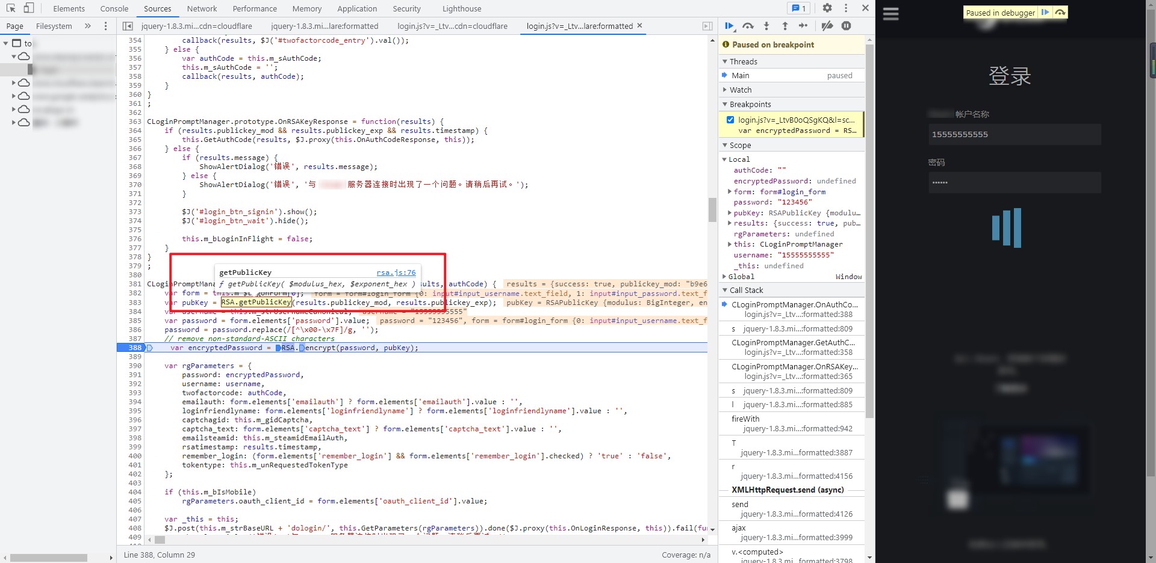Expand the pubKey scope variable
This screenshot has height=563, width=1156.
730,213
